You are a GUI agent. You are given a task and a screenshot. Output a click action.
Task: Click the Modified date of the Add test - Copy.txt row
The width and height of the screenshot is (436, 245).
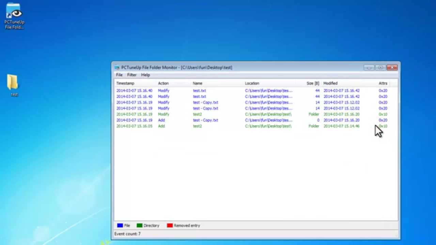341,120
